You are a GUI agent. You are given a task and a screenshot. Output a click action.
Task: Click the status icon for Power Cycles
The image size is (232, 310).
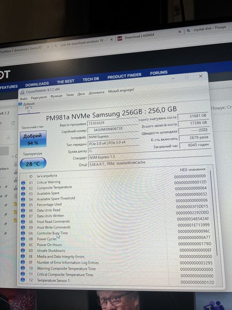tap(23, 239)
